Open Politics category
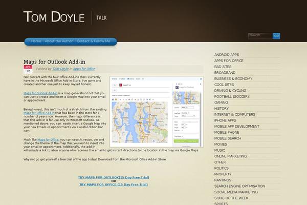Image resolution: width=307 pixels, height=205 pixels. tap(222, 168)
